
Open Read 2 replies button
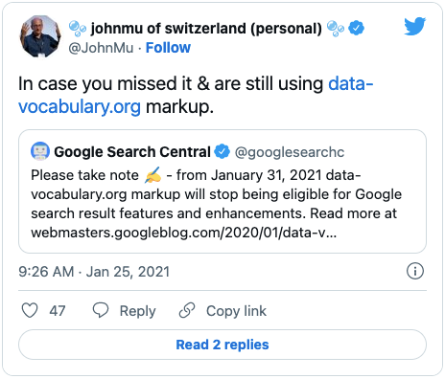click(x=222, y=345)
